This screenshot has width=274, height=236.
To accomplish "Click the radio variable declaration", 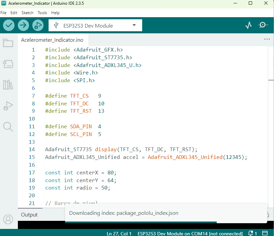I will (78, 188).
